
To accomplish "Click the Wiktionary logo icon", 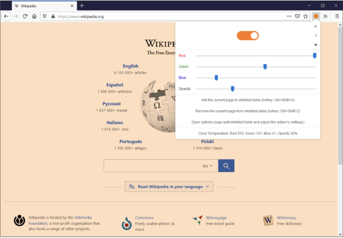I will [268, 220].
